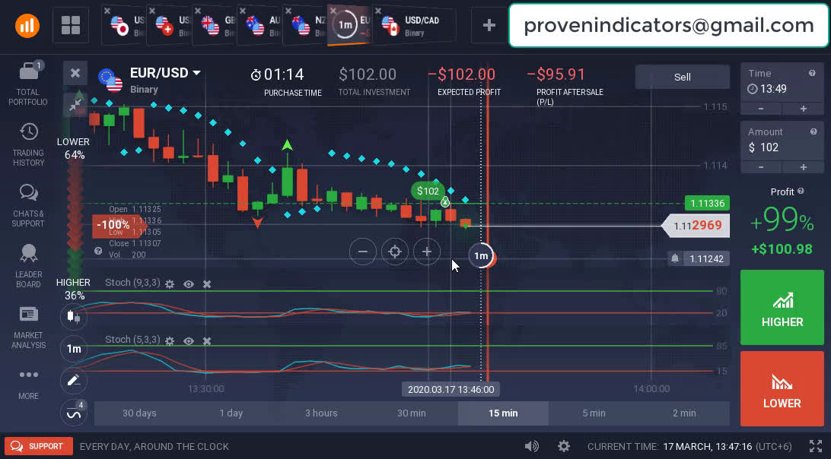Toggle visibility of Stoch (5,3,3) indicator
The height and width of the screenshot is (459, 831).
coord(189,341)
